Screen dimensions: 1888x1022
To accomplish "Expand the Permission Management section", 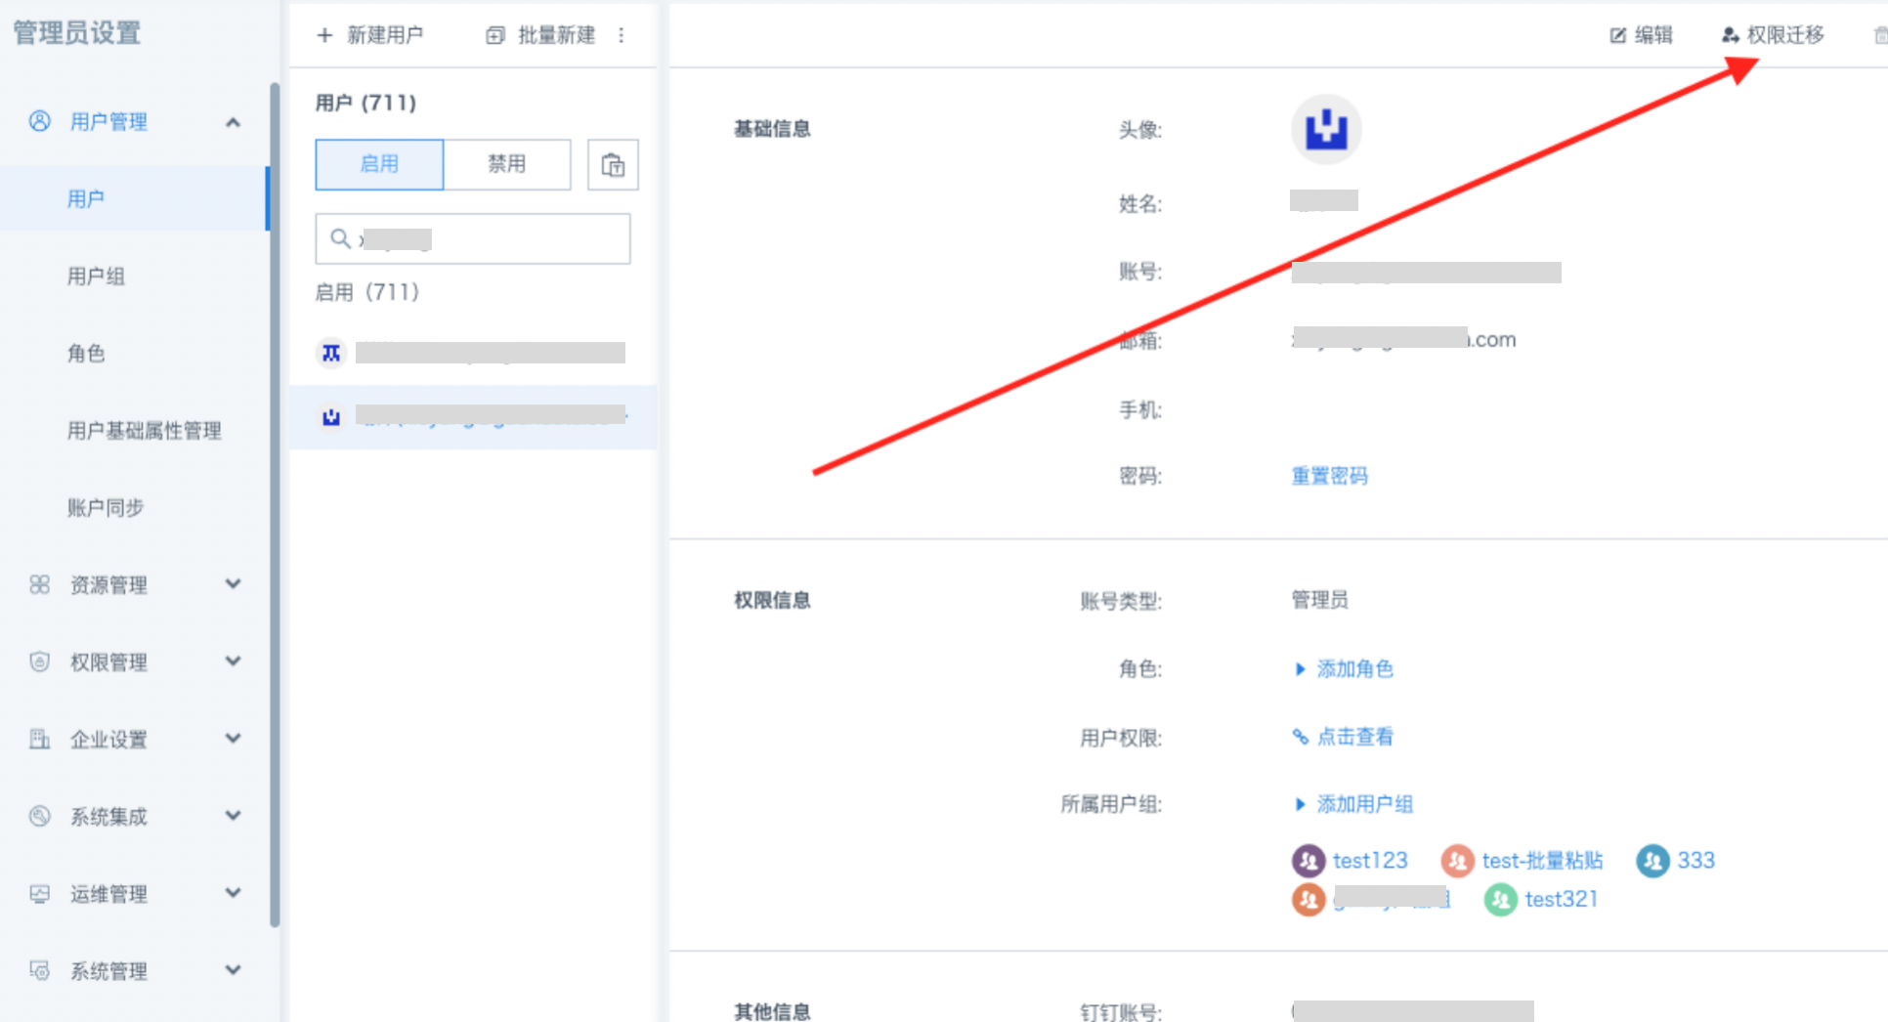I will tap(233, 661).
